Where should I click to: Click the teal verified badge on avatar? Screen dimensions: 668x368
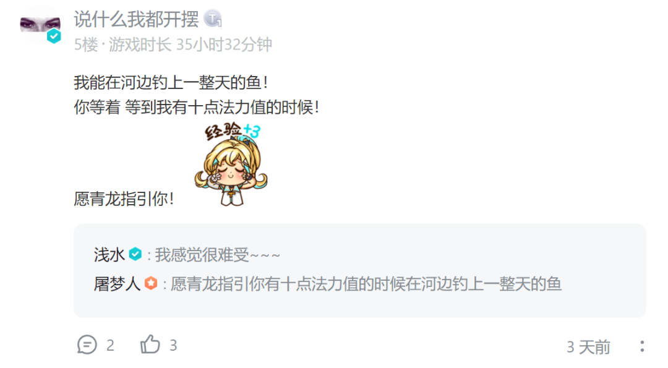point(54,36)
